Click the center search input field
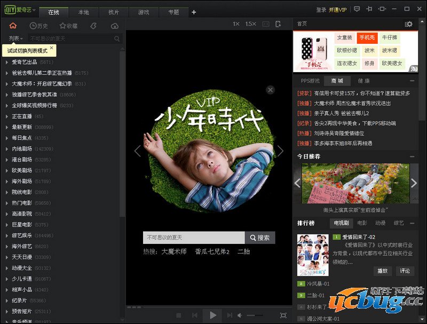Viewport: 427px width, 324px height. pyautogui.click(x=194, y=238)
